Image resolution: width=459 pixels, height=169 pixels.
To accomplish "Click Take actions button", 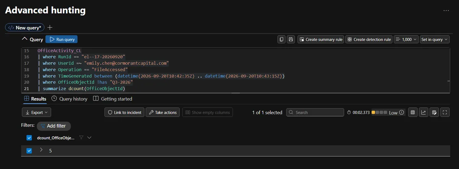I will coord(163,112).
